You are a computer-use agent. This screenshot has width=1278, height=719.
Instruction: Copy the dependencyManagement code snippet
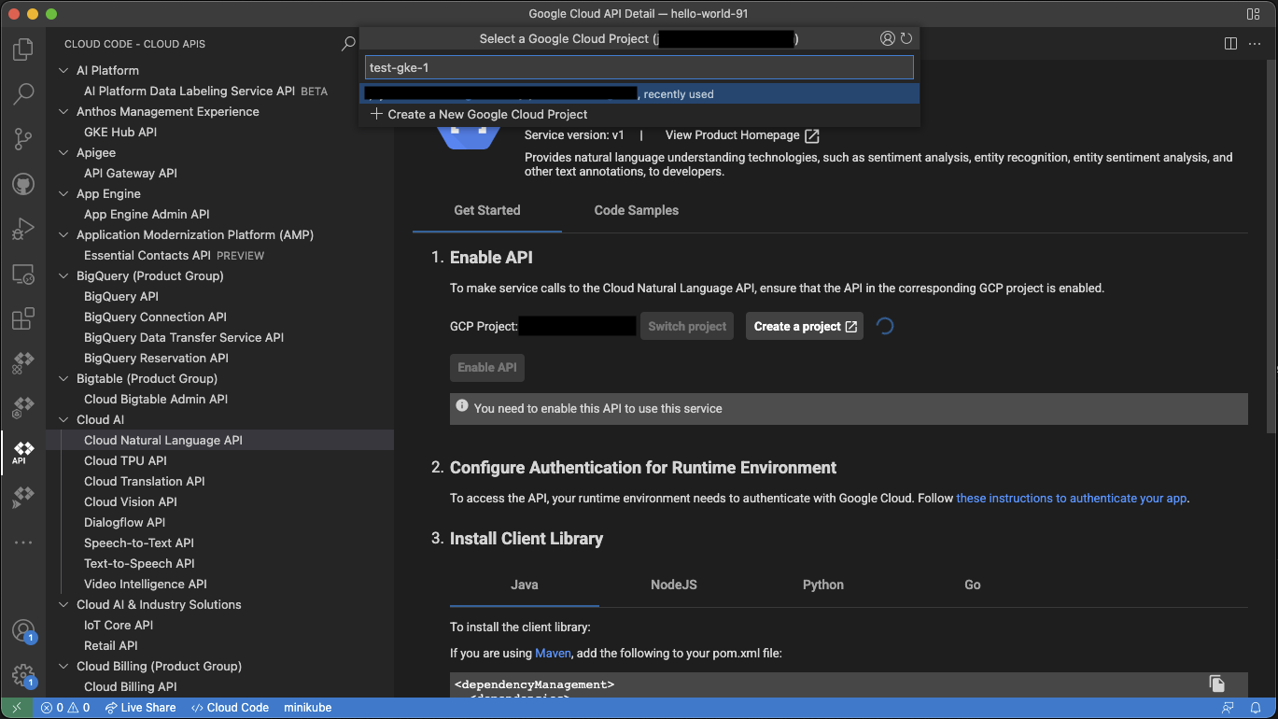pyautogui.click(x=1216, y=684)
